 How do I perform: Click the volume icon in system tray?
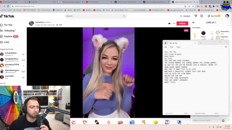tap(220, 127)
